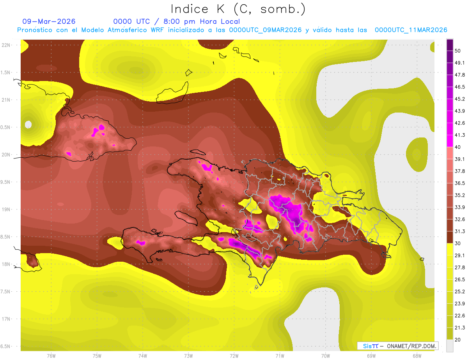Click the colorbar value '27.8'
Viewport: 468px width, 361px height.
[460, 268]
